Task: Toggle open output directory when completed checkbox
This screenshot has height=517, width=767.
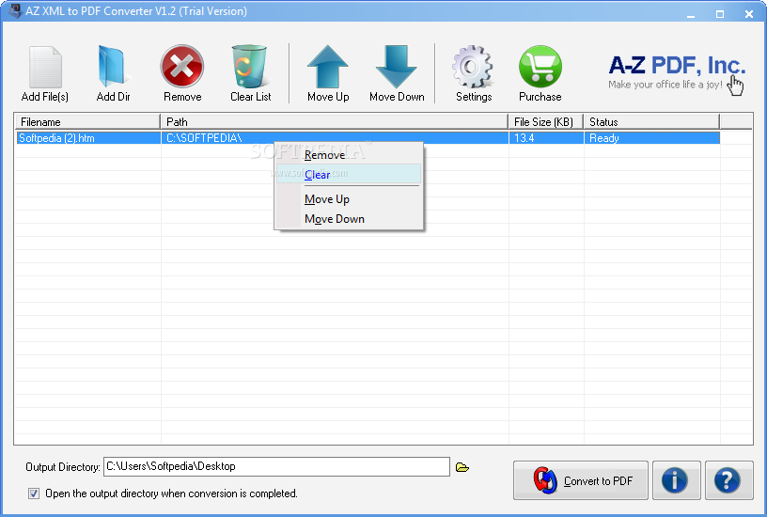Action: [x=34, y=493]
